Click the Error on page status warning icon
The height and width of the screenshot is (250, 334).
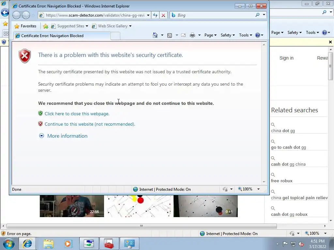tap(3, 233)
